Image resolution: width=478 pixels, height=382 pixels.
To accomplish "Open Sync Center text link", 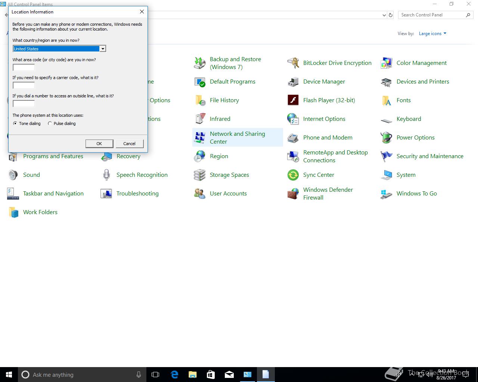I will click(319, 175).
